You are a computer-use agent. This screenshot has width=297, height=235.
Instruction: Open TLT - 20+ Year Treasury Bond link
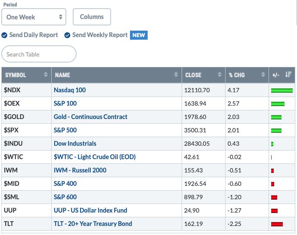point(93,224)
